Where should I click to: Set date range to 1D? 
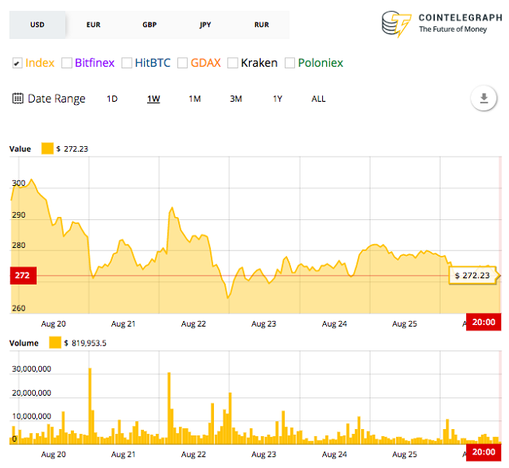pos(112,99)
